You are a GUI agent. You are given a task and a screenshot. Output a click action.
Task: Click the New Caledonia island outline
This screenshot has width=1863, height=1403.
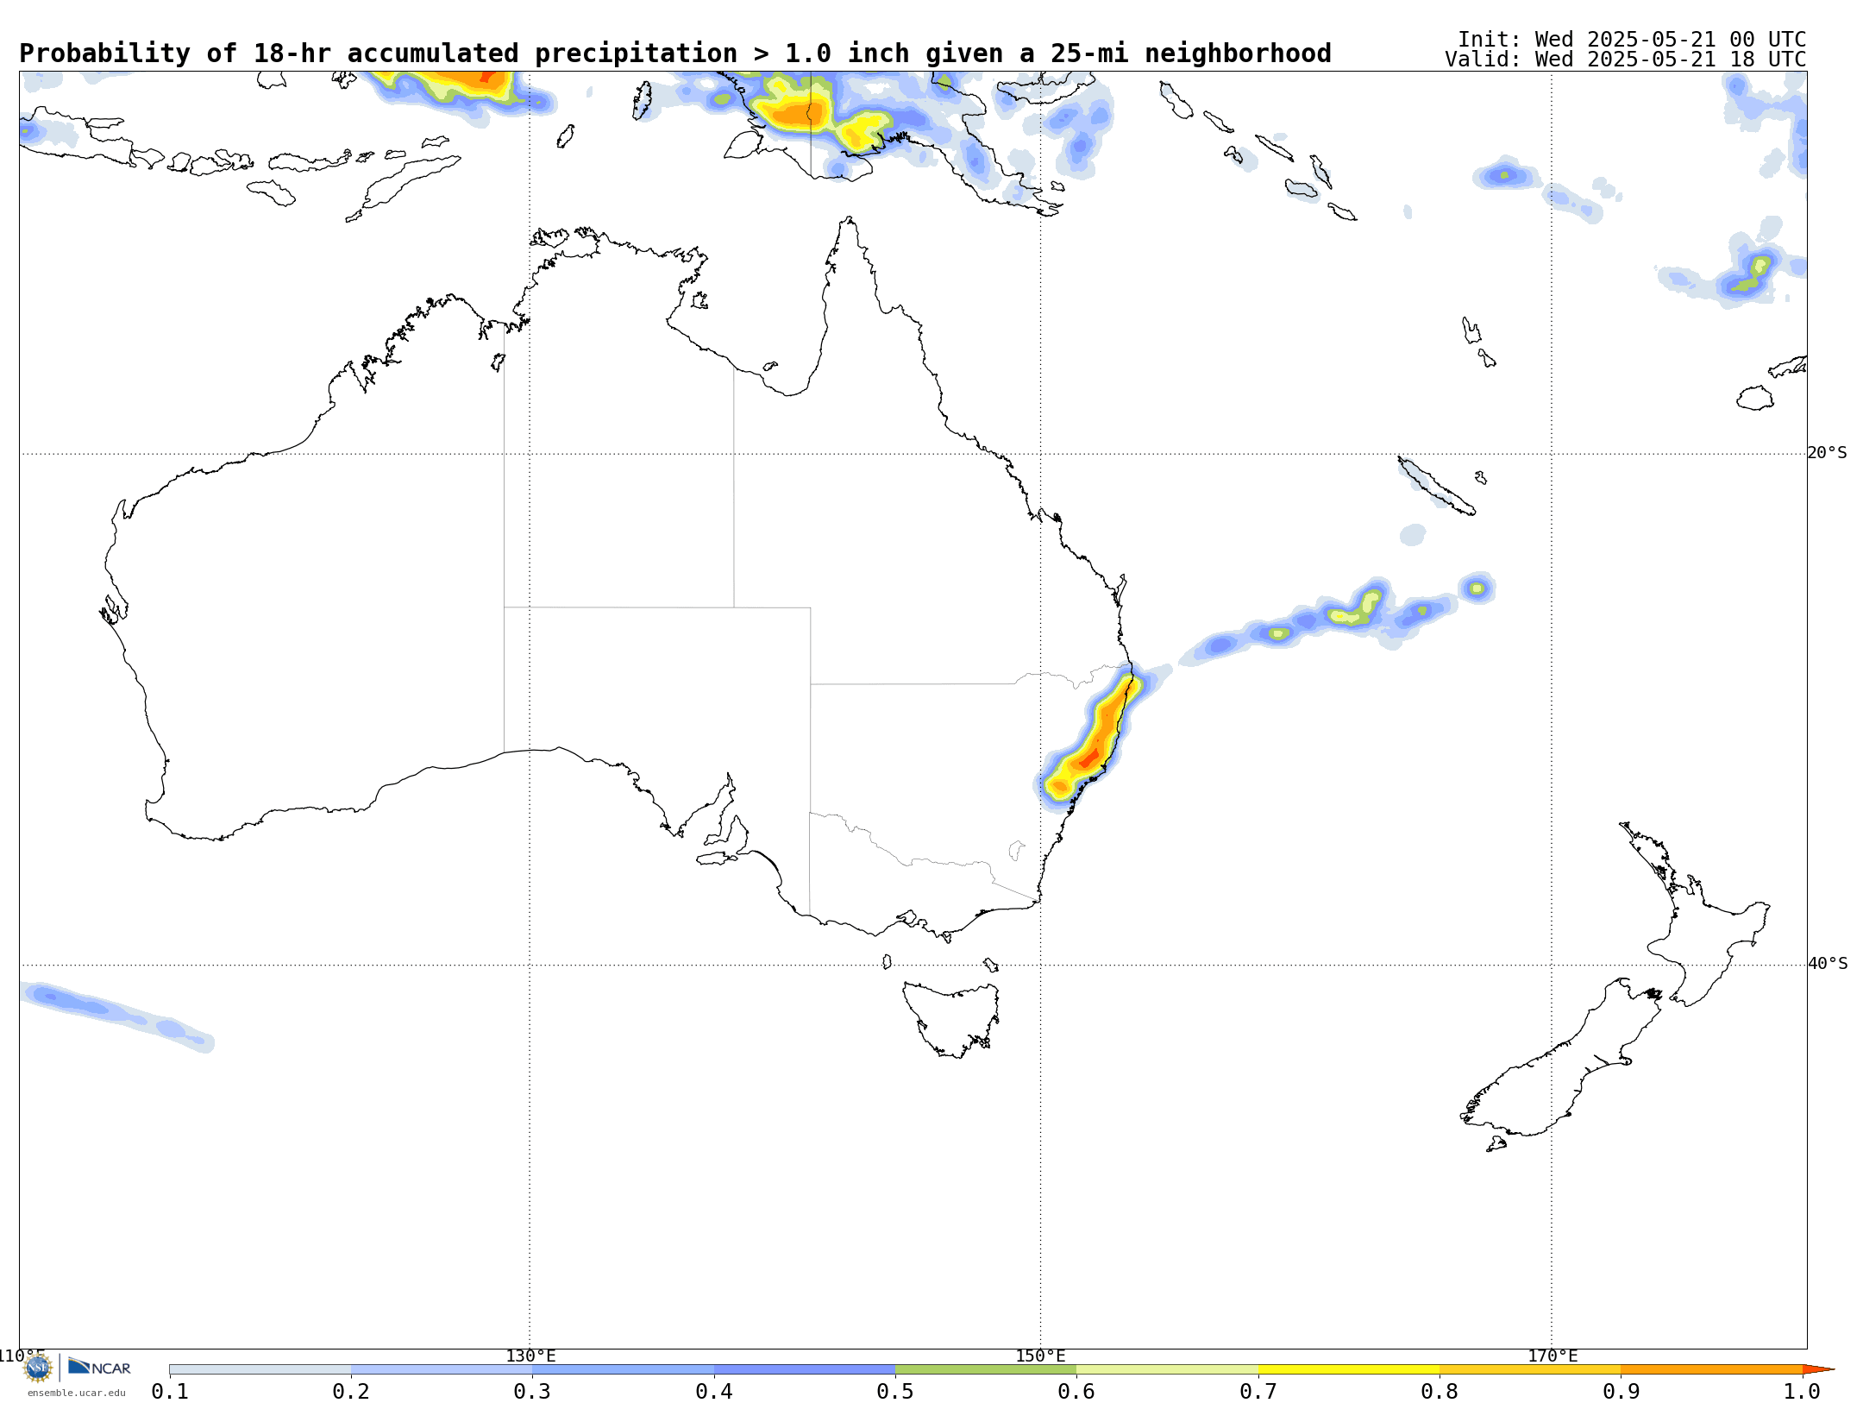(x=1435, y=486)
